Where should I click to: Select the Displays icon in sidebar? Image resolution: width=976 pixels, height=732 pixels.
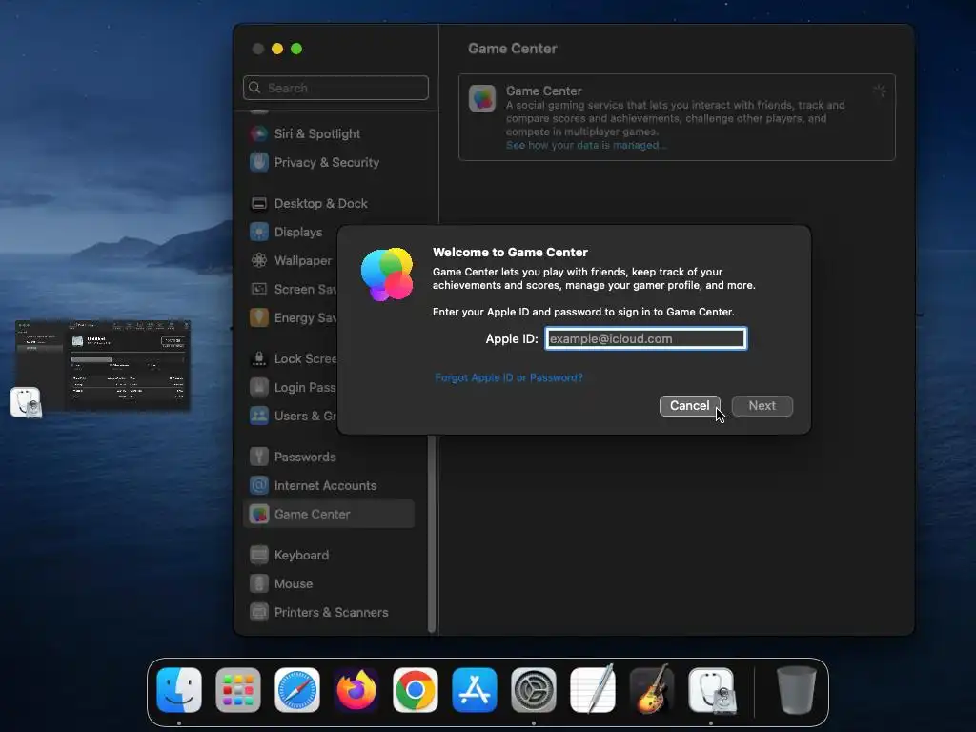[x=259, y=233]
